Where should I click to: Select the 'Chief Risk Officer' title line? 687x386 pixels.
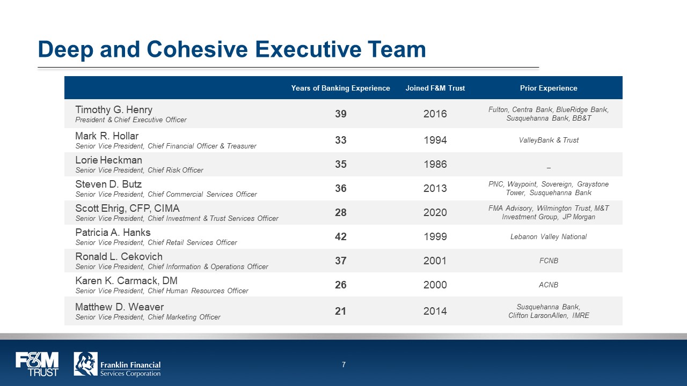pyautogui.click(x=140, y=170)
